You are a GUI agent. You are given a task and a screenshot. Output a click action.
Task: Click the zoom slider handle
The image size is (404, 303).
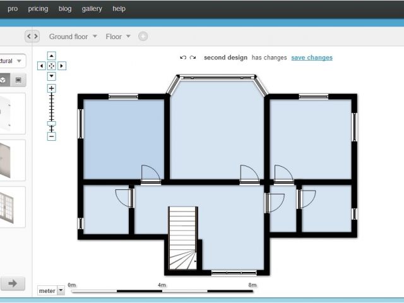pos(52,124)
